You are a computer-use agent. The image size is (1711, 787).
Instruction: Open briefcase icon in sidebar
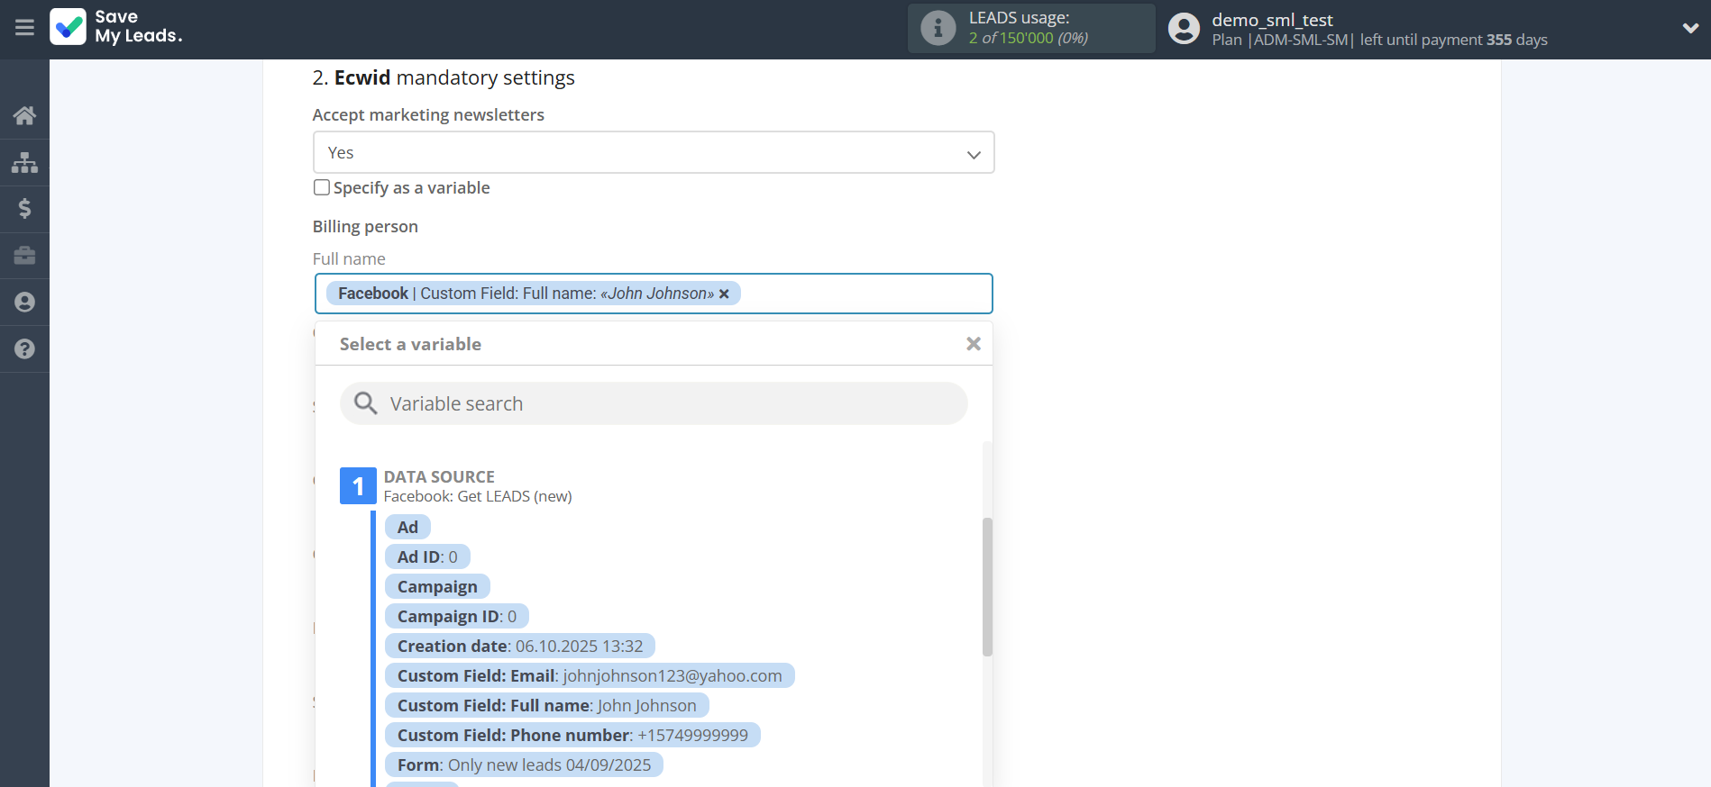click(x=24, y=256)
